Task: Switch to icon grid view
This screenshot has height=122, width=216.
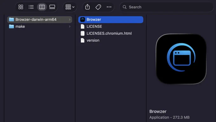Action: (21, 7)
